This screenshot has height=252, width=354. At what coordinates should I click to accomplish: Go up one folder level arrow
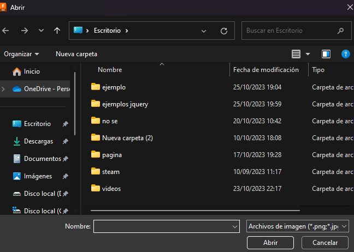57,31
